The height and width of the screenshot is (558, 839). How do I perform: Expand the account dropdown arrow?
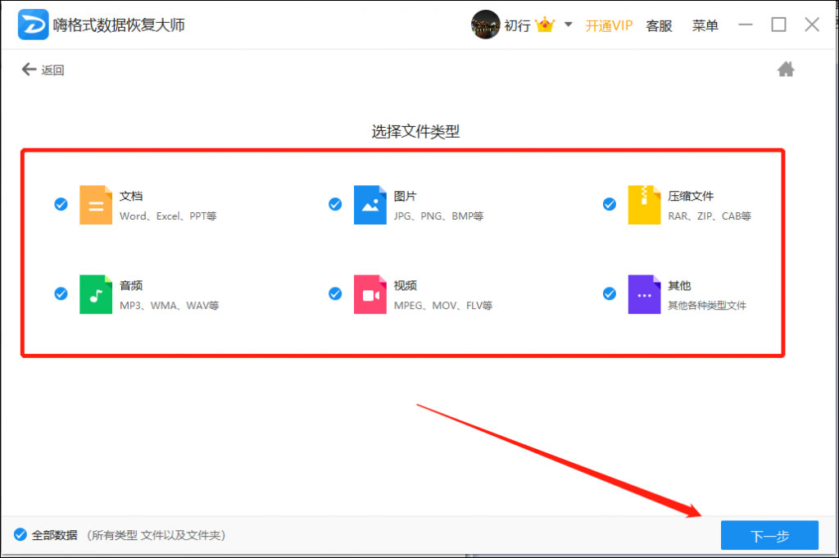(x=568, y=25)
